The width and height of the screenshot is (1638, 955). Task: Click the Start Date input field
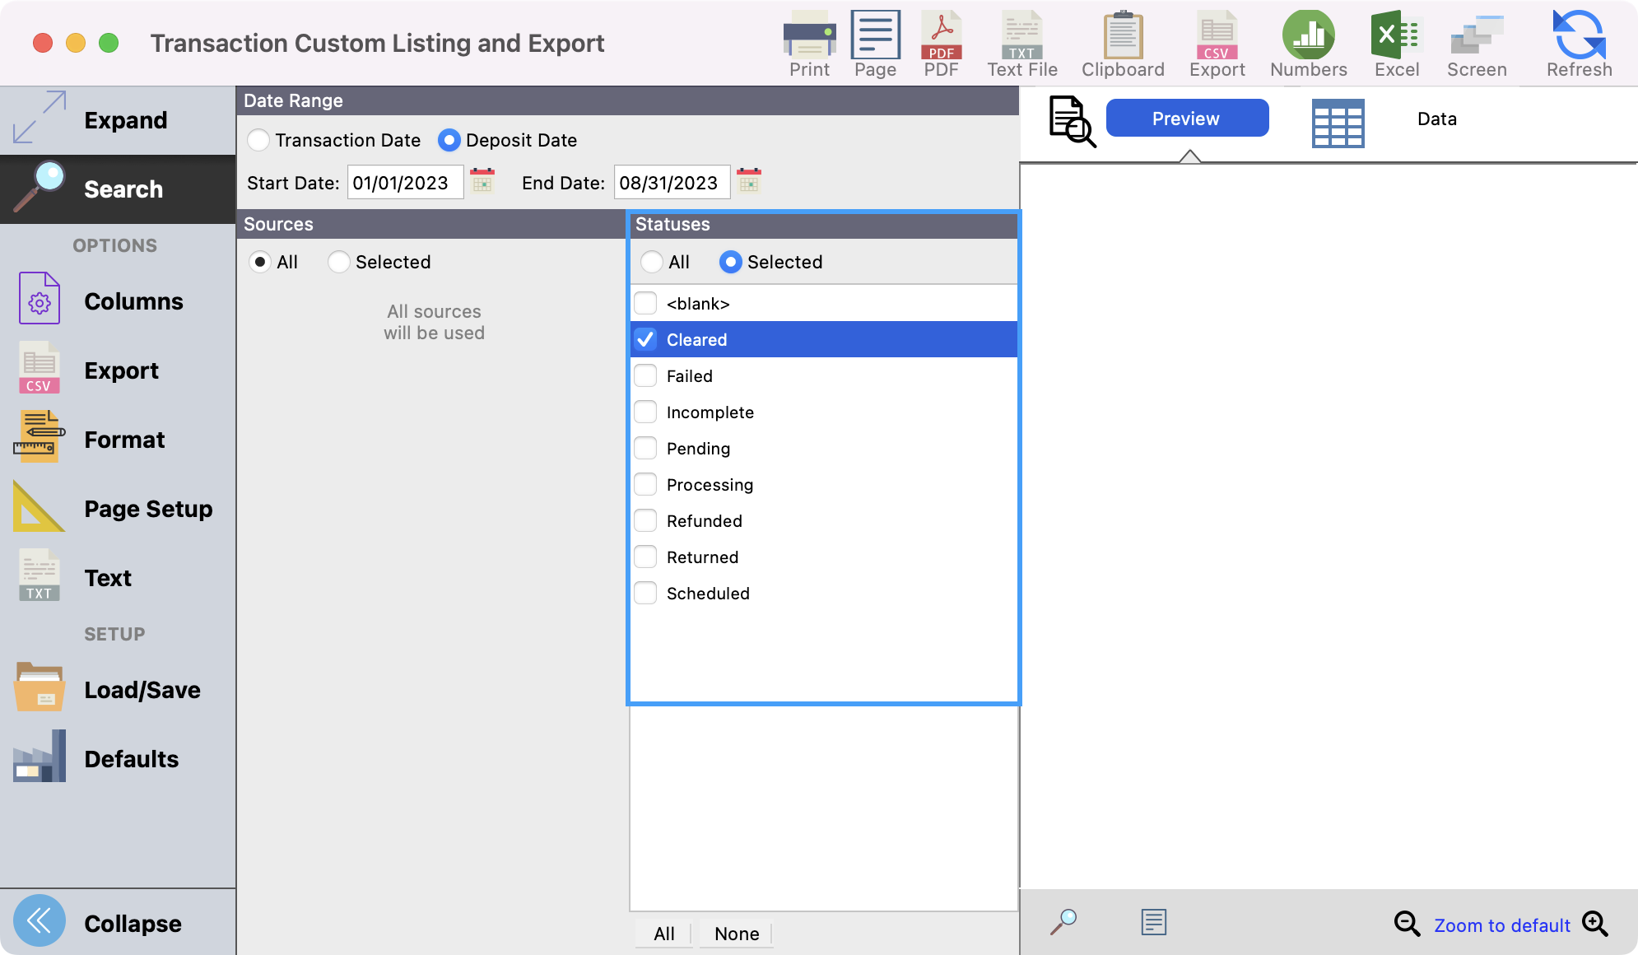[401, 183]
